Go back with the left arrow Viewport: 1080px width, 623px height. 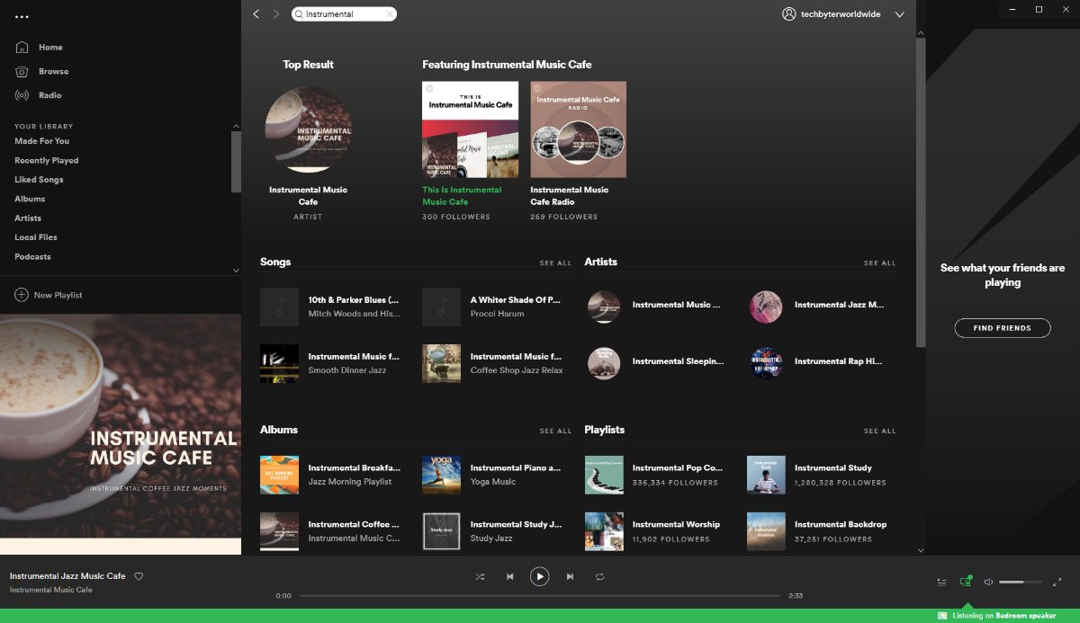pos(256,14)
